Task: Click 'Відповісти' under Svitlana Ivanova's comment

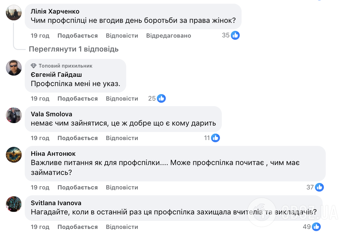Action: pos(122,227)
